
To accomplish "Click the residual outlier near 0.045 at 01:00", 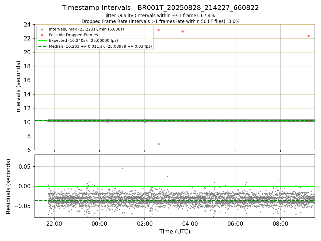I will click(x=122, y=168).
